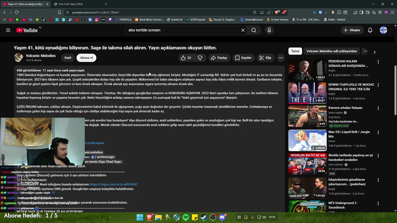Play the Kamera arkaları falaaan thumbnail
Viewport: 397px width, 223px height.
pyautogui.click(x=307, y=116)
